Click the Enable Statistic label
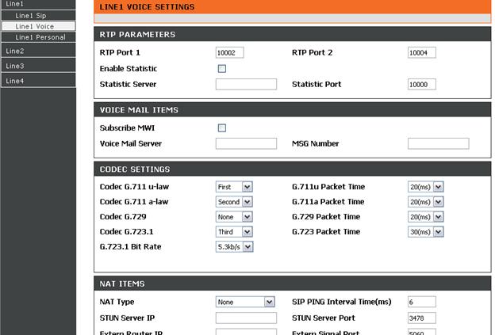 point(129,68)
